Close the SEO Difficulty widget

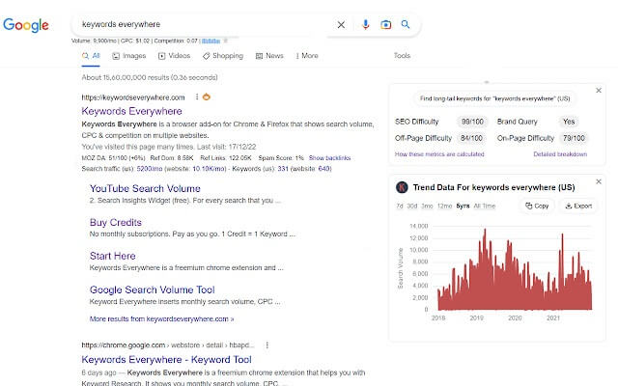[599, 90]
